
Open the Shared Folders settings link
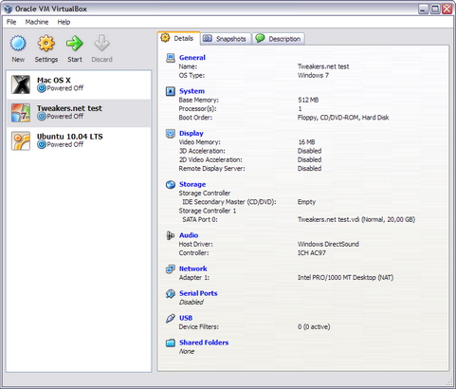[204, 343]
